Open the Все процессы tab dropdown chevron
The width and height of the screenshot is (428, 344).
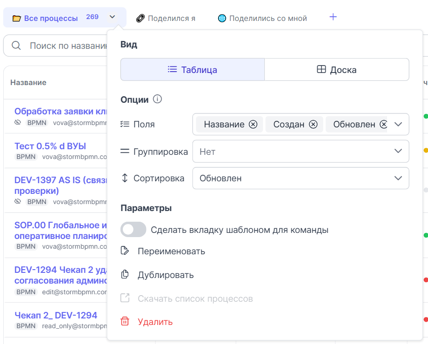point(112,17)
